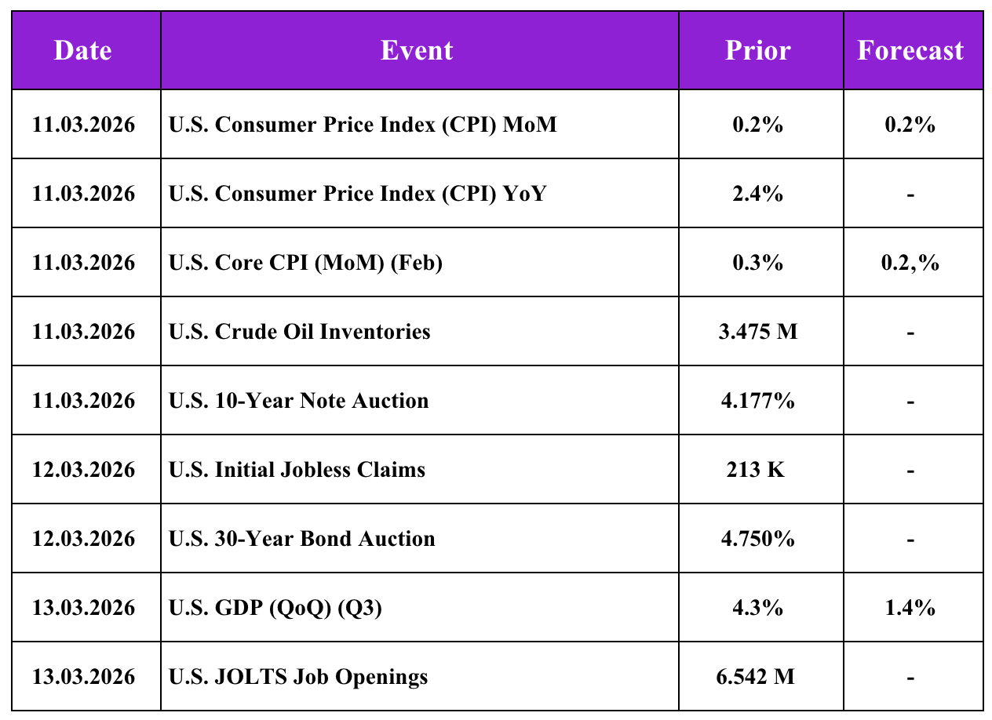Screen dimensions: 992x720
Task: Click the 12.03.2026 Jobless Claims date
Action: (83, 469)
